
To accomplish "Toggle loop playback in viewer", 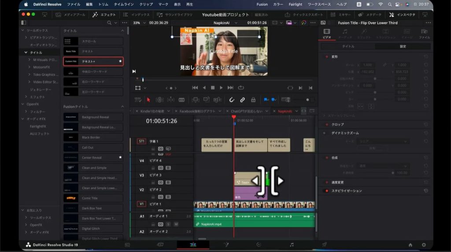I will [241, 88].
